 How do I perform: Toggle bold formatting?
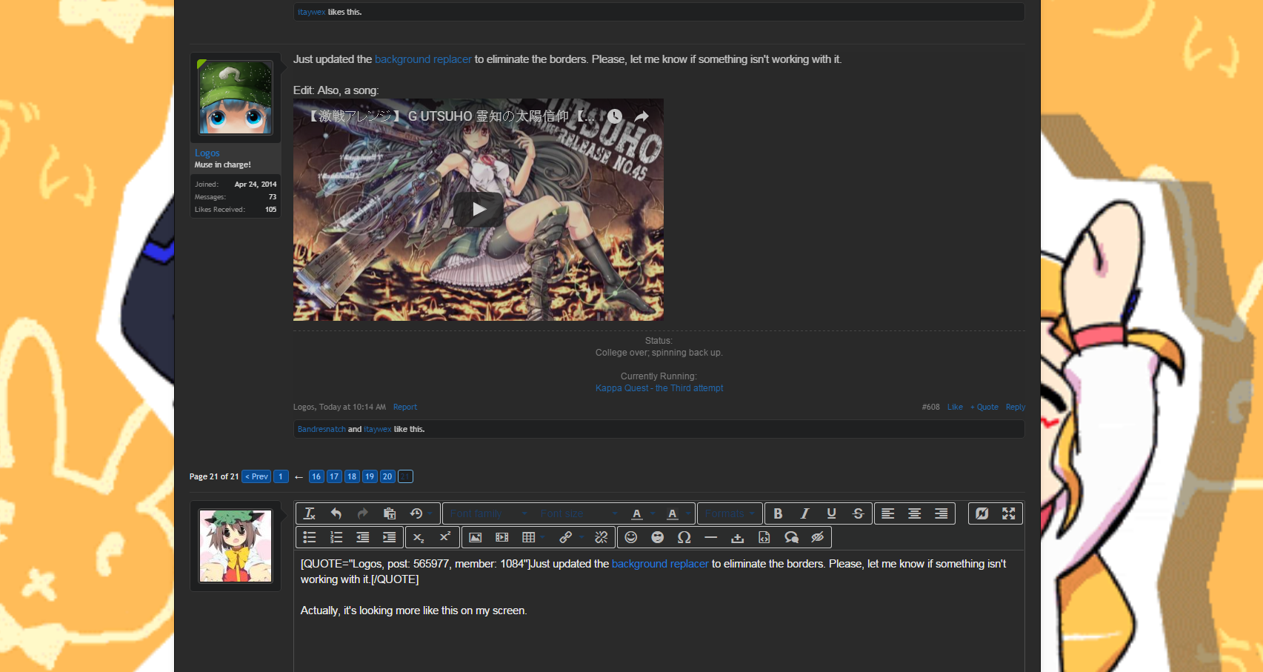point(779,513)
